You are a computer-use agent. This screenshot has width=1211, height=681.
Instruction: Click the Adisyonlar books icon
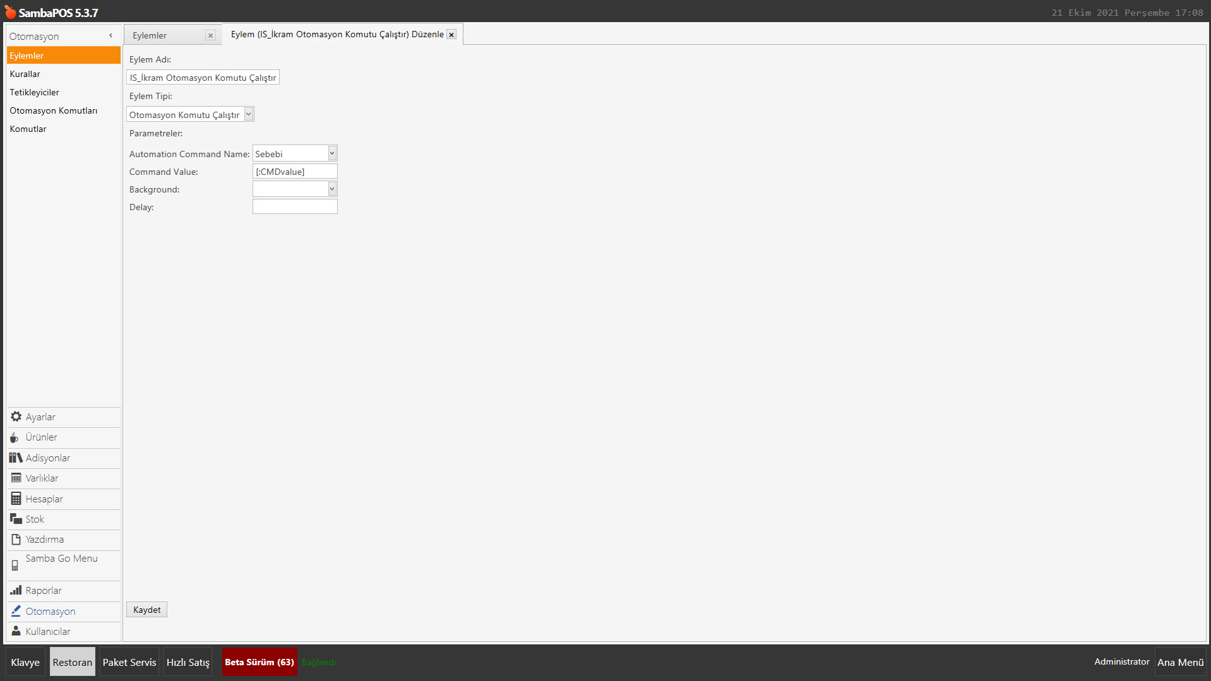pos(16,458)
